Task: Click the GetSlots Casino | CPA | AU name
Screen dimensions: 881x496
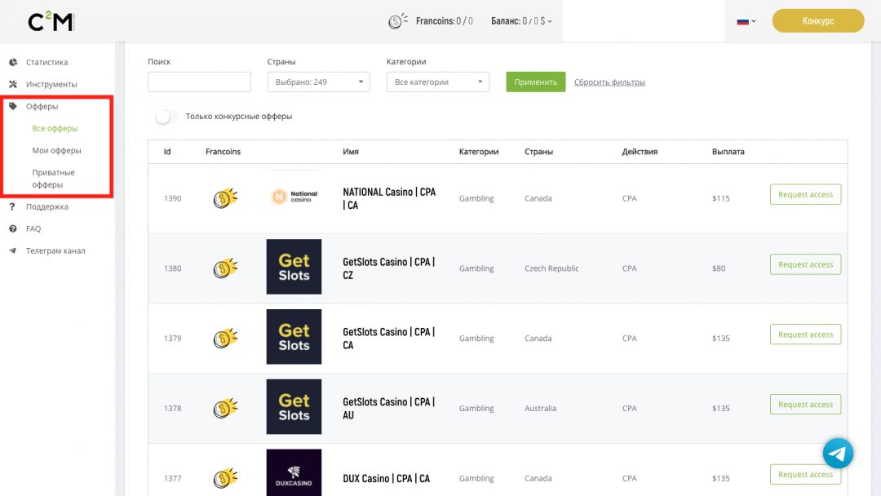Action: pyautogui.click(x=389, y=409)
